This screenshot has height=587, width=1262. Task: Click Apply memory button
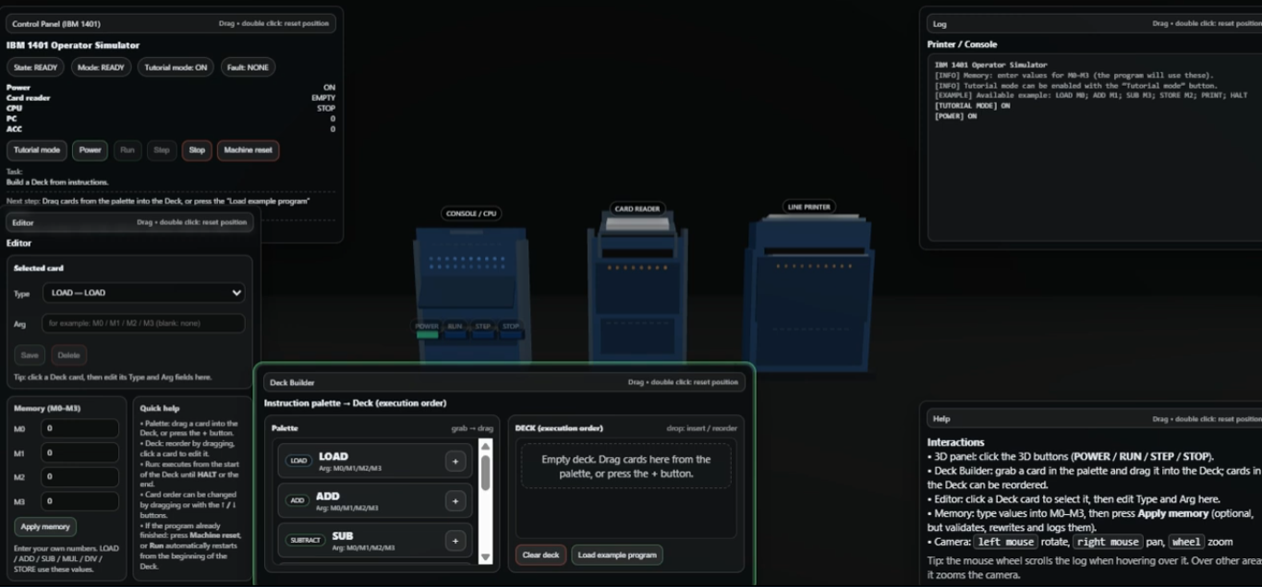(x=45, y=526)
